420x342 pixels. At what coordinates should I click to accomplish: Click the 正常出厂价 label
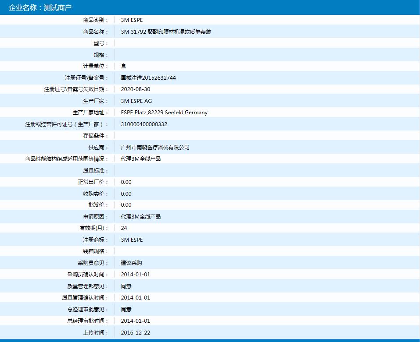(93, 182)
